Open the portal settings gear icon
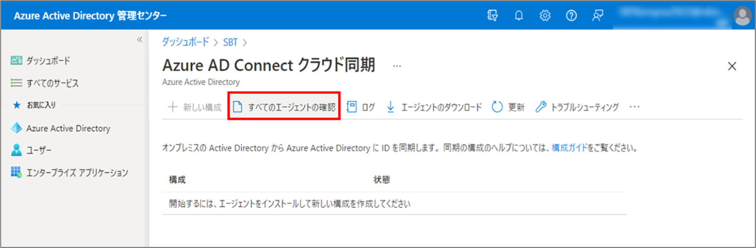756x248 pixels. click(545, 16)
